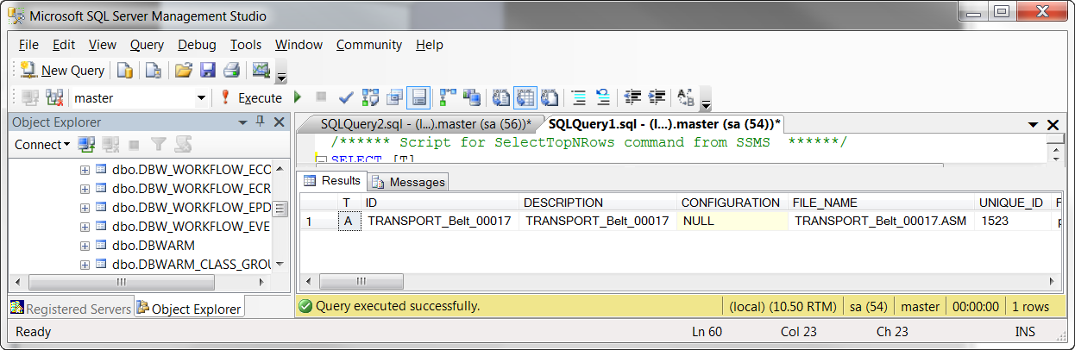
Task: Close the Object Explorer panel
Action: pyautogui.click(x=279, y=122)
